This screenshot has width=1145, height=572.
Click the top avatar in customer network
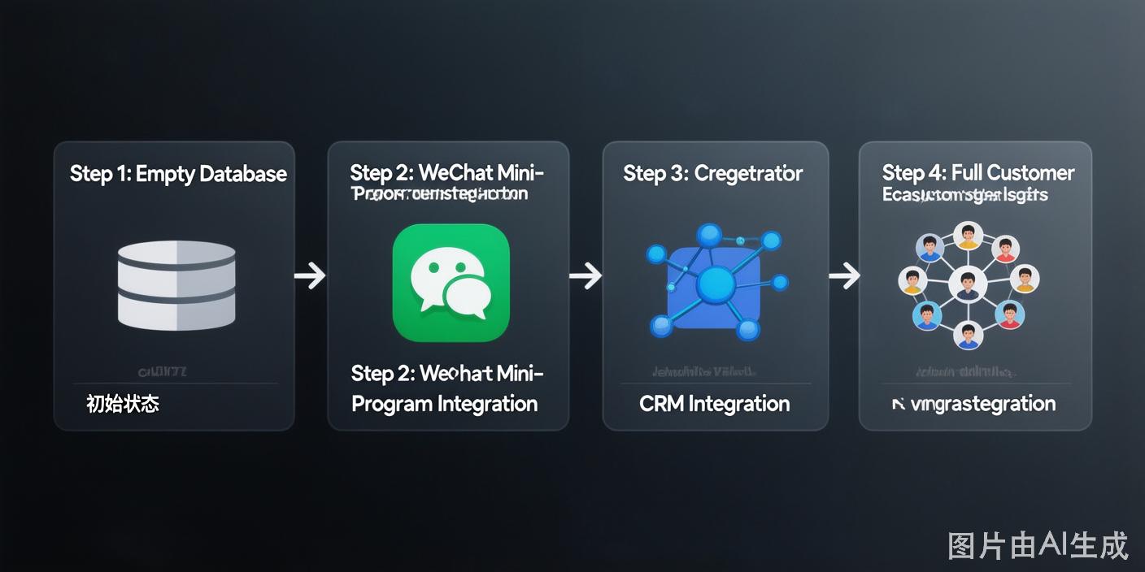coord(968,236)
